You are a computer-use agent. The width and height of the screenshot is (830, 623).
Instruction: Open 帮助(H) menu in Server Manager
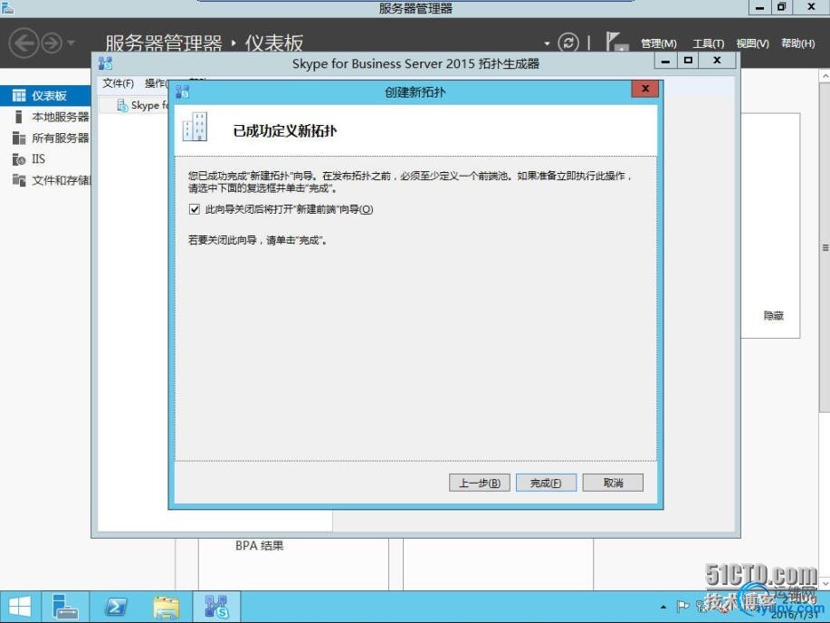click(x=797, y=43)
